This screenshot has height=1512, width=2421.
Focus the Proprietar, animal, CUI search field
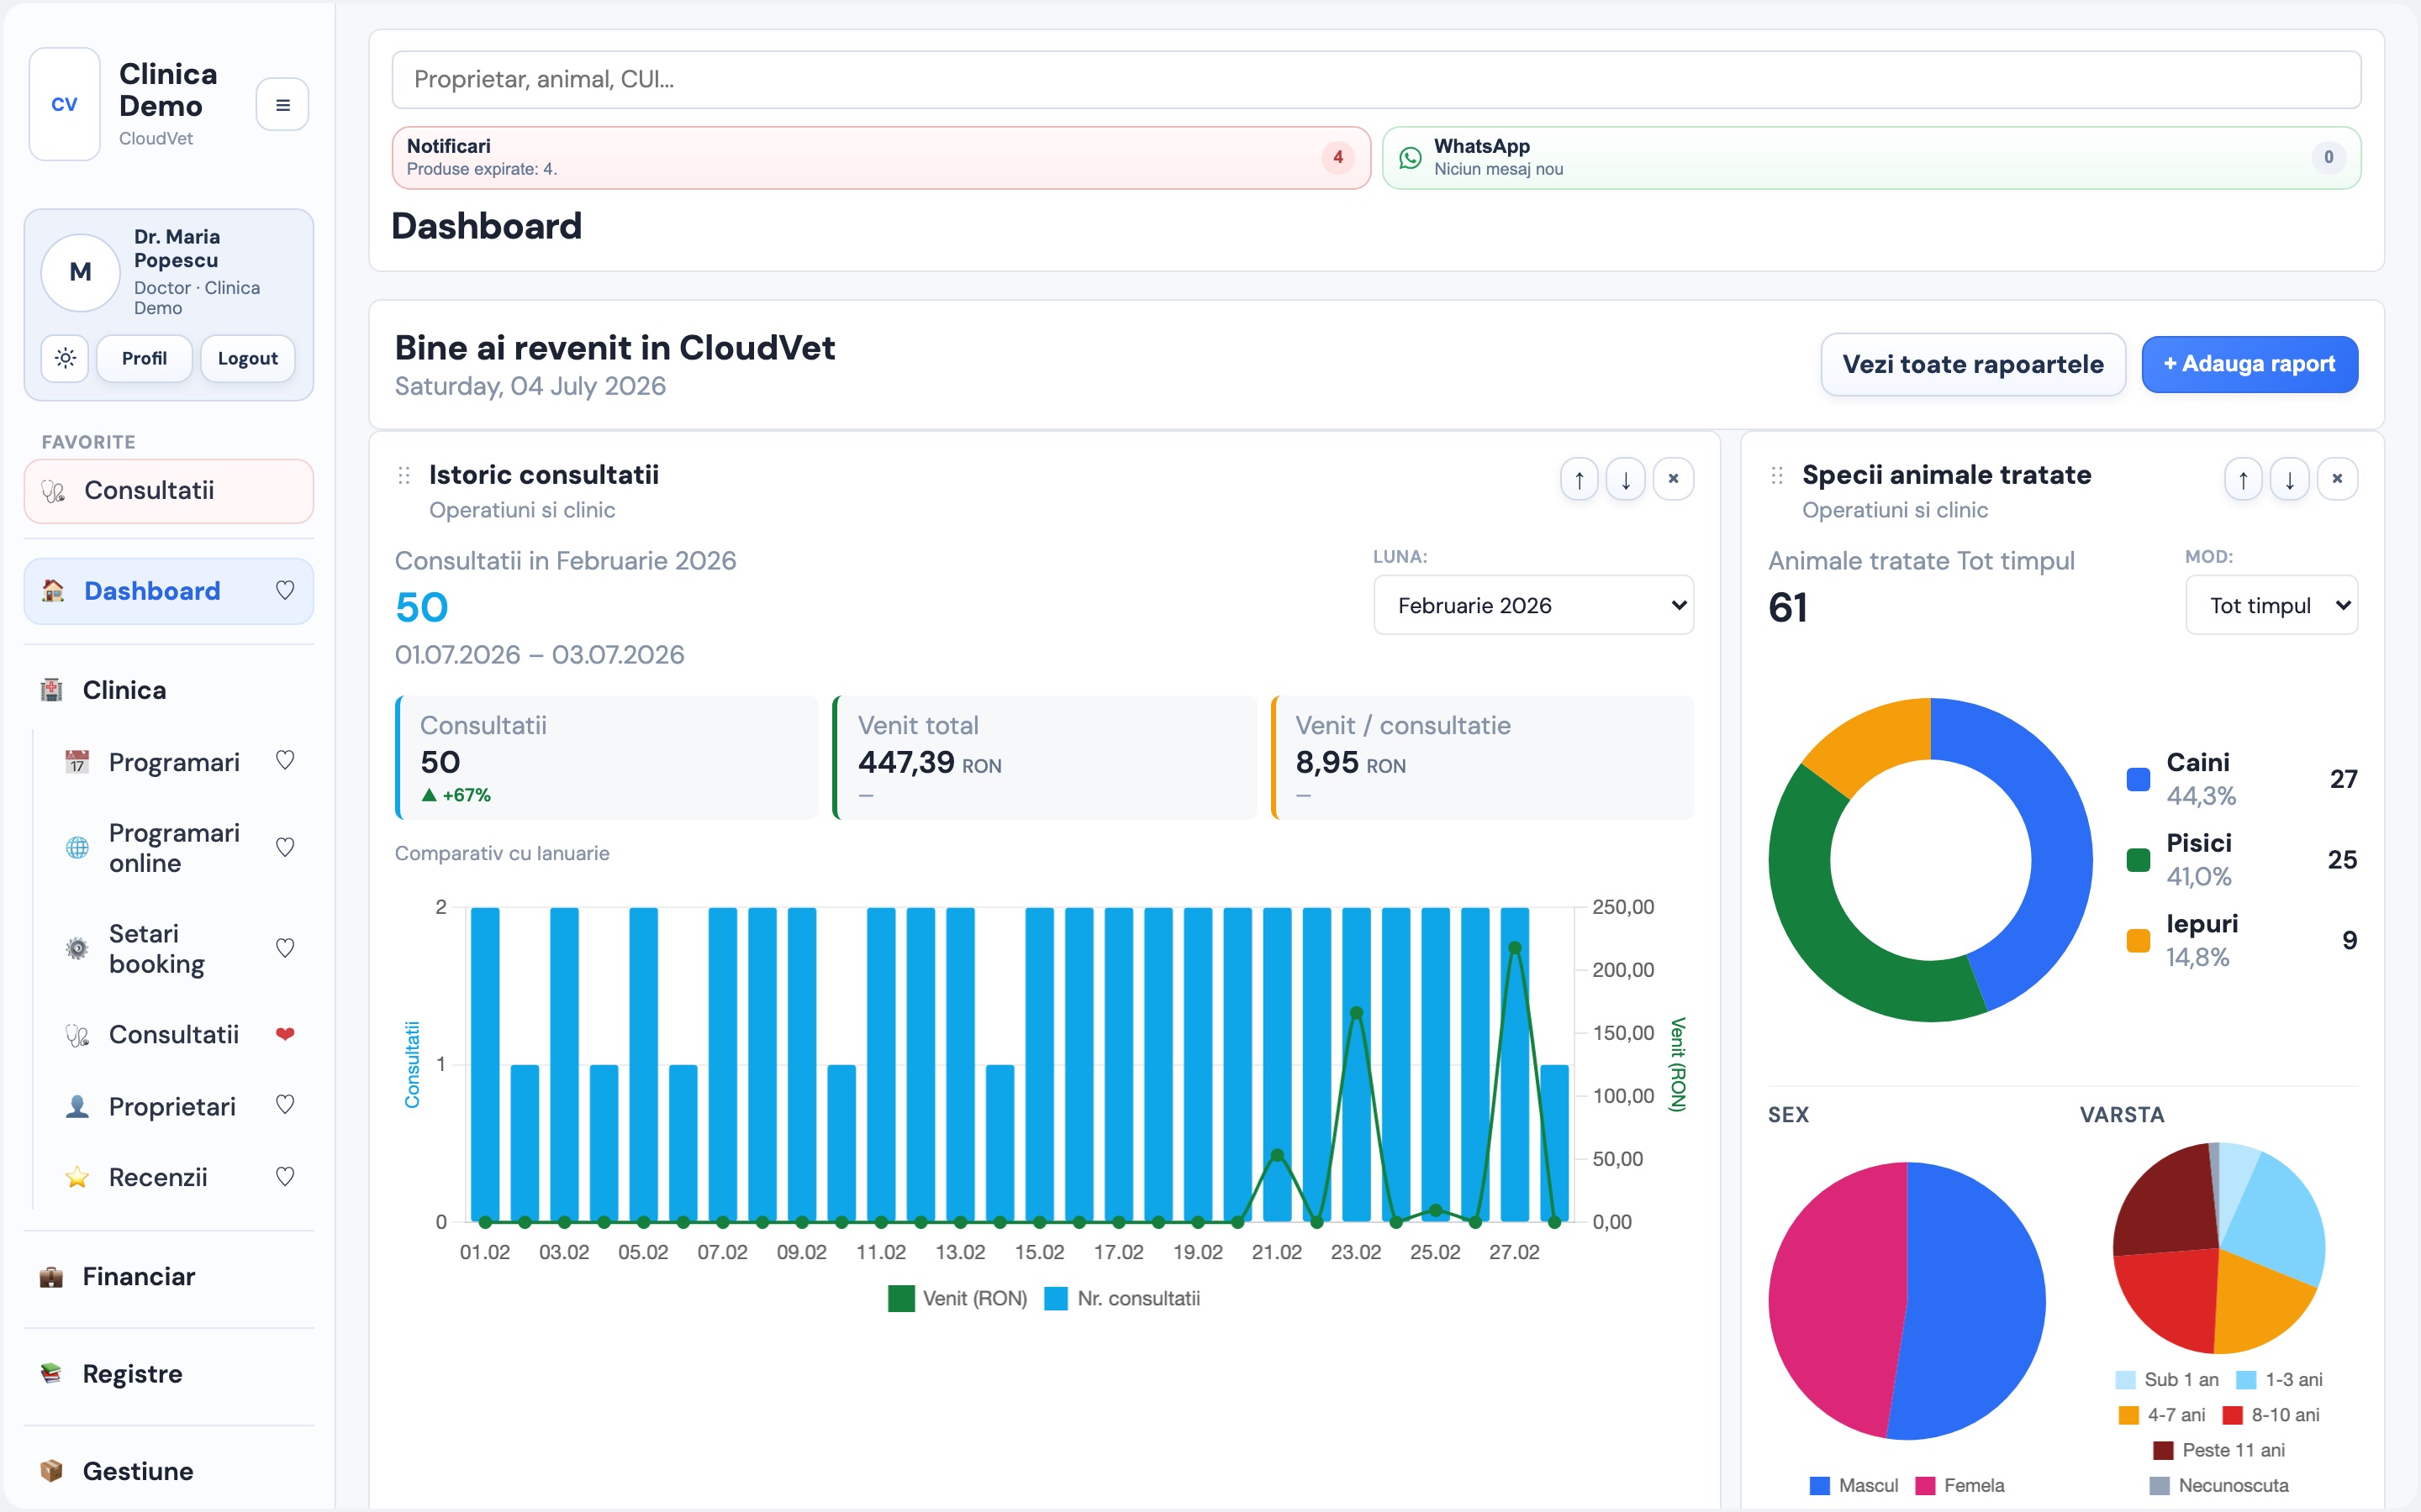[1377, 80]
